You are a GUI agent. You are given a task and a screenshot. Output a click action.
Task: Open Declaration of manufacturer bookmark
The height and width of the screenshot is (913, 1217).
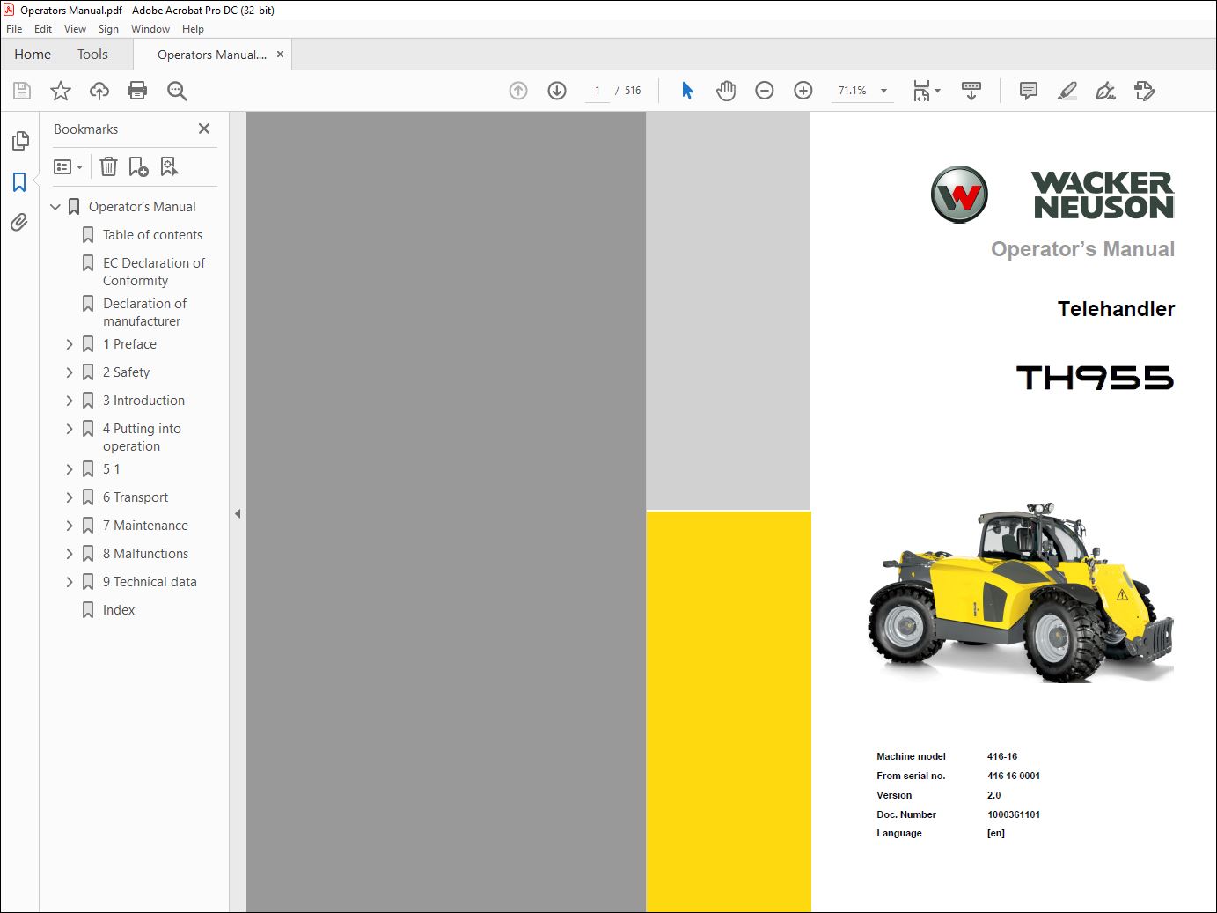click(144, 313)
